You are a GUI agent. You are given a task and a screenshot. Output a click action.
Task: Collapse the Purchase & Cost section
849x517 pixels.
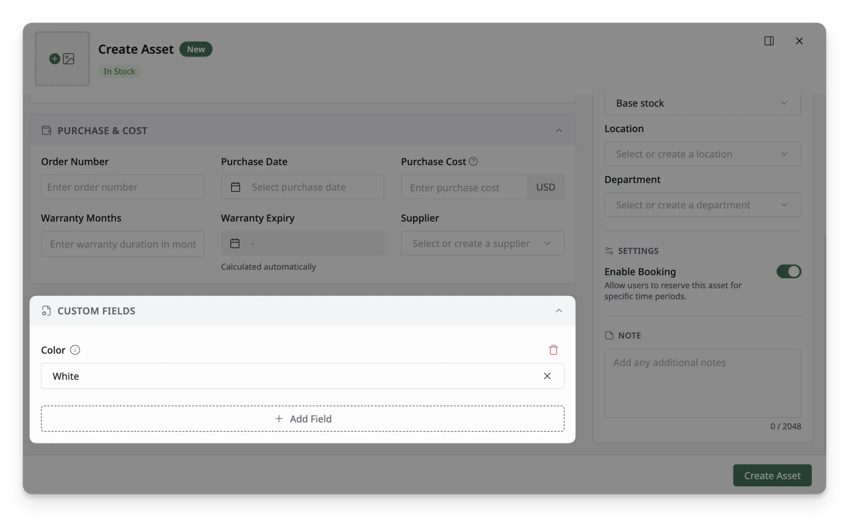559,130
